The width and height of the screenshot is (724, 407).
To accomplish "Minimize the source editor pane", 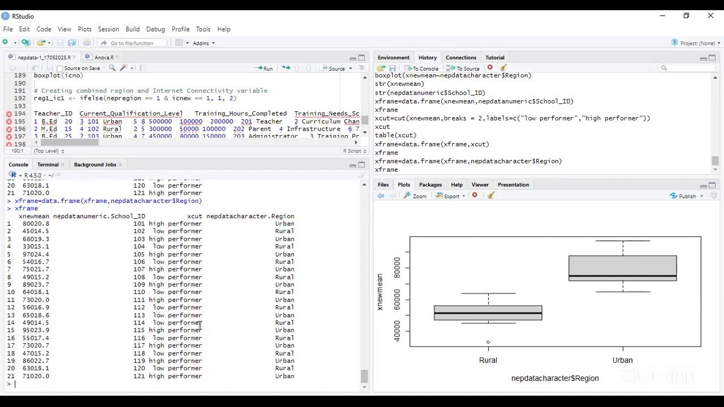I will 352,58.
